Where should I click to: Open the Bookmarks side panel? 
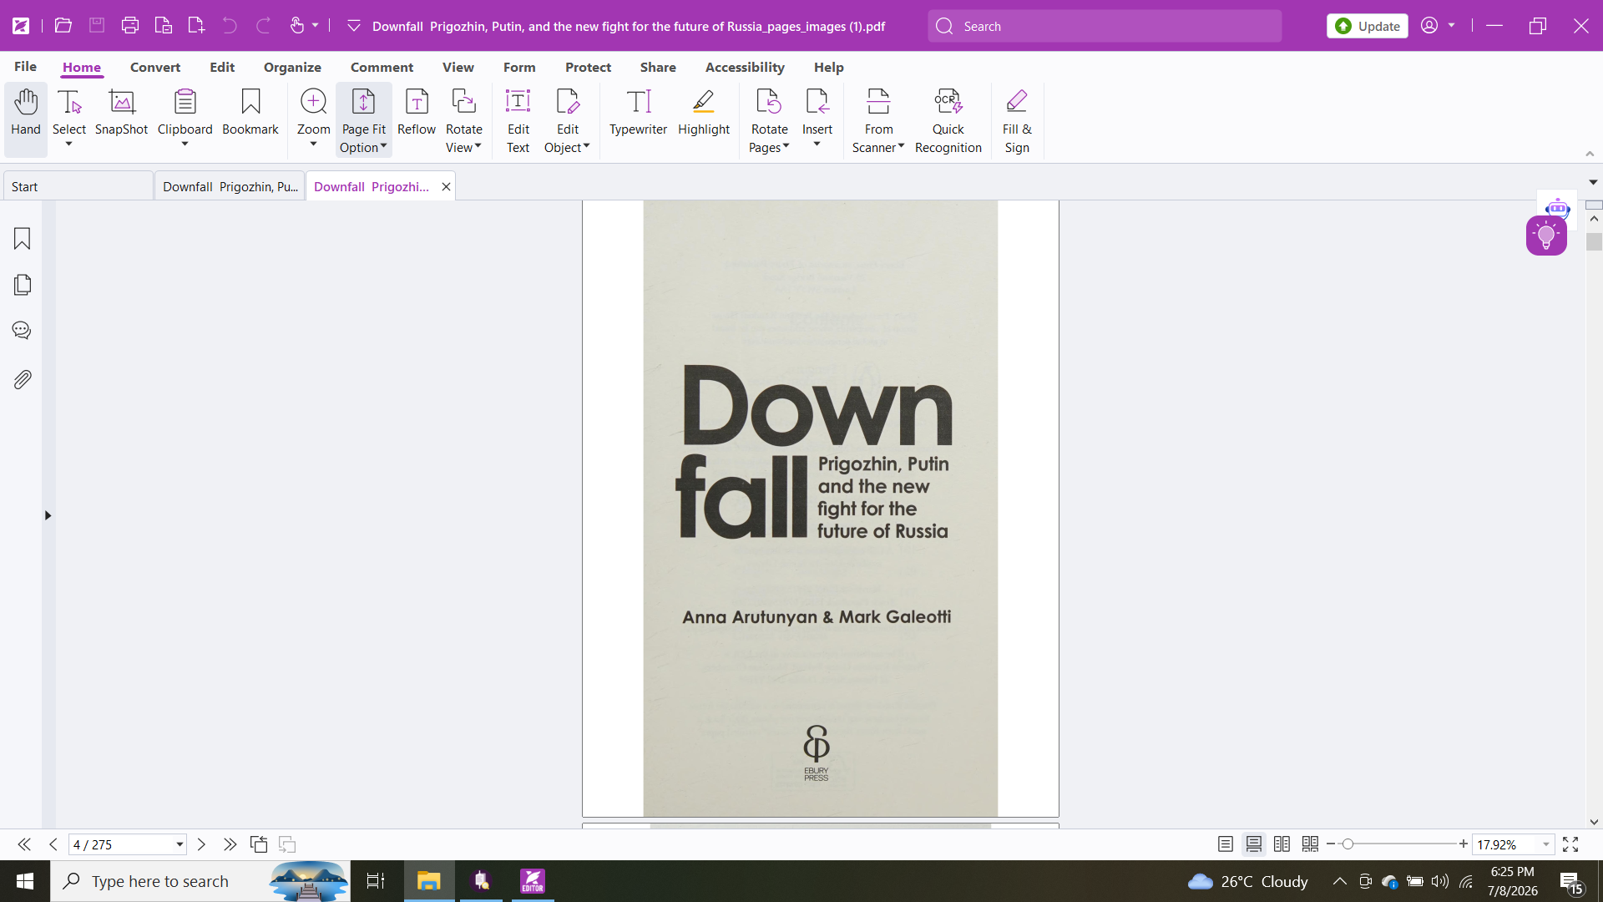23,239
